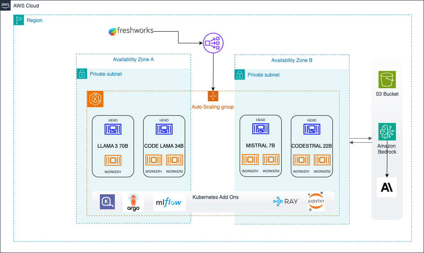Select the Kubecost magnifier K icon

pyautogui.click(x=107, y=202)
